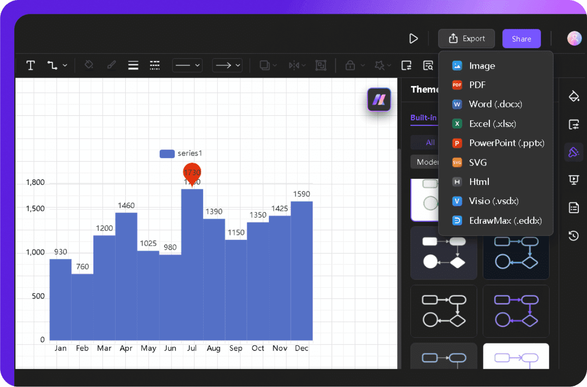Viewport: 587px width, 387px height.
Task: Click the flip/mirror icon
Action: 294,65
